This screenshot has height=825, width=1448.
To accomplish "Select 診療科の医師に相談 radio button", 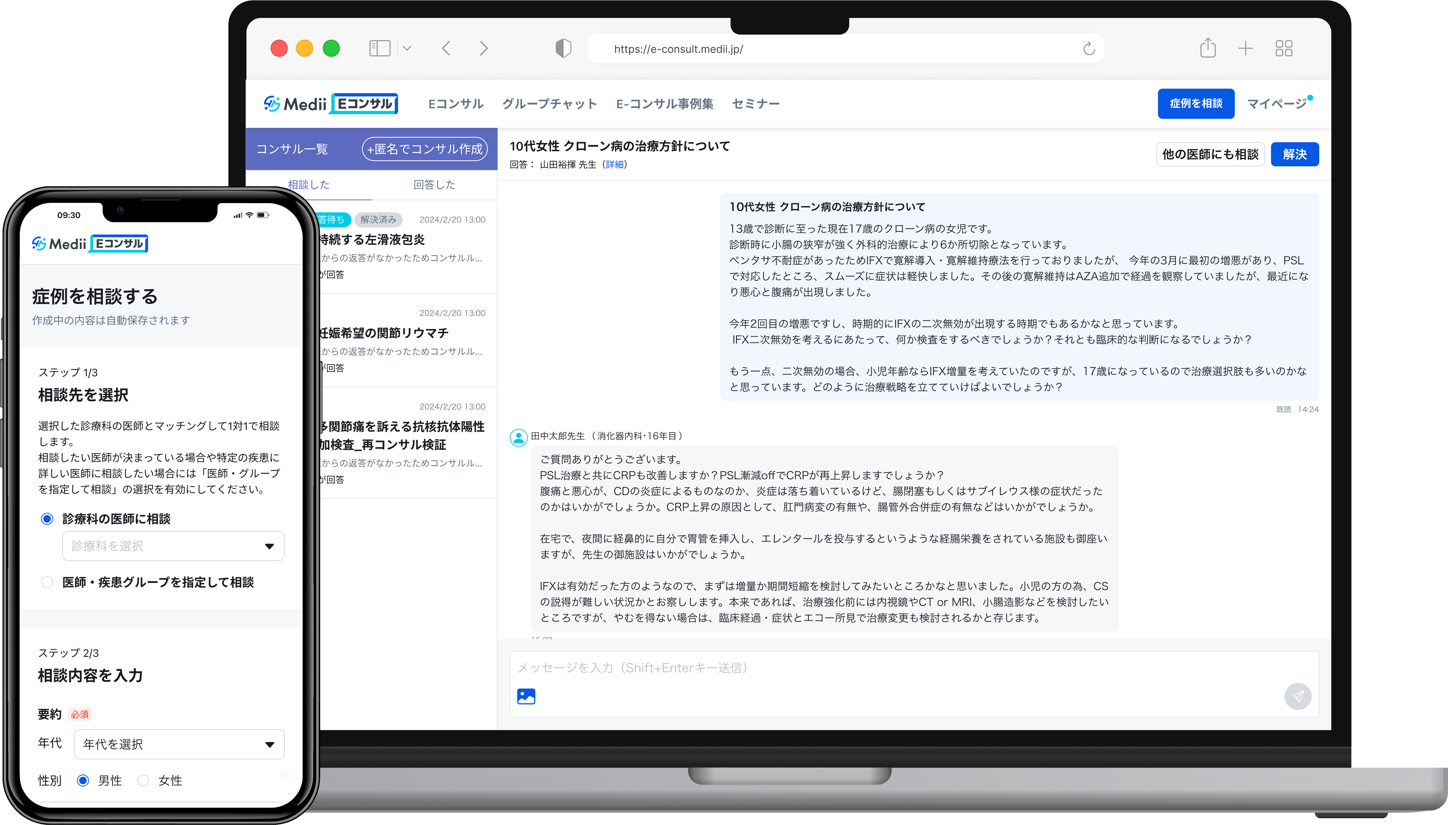I will [x=47, y=518].
